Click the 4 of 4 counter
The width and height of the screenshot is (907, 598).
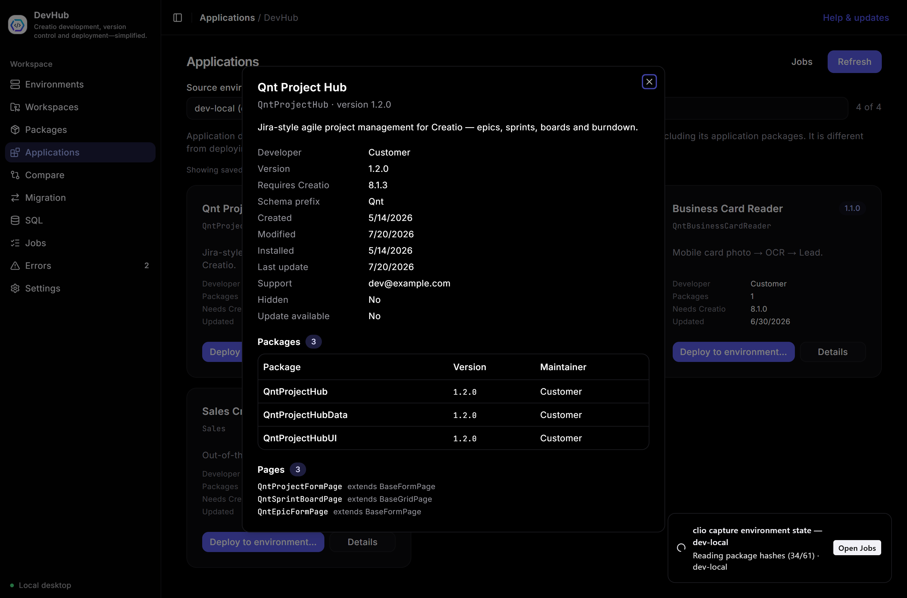click(x=869, y=107)
